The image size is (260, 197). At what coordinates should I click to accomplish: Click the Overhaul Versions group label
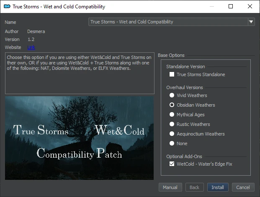[185, 87]
